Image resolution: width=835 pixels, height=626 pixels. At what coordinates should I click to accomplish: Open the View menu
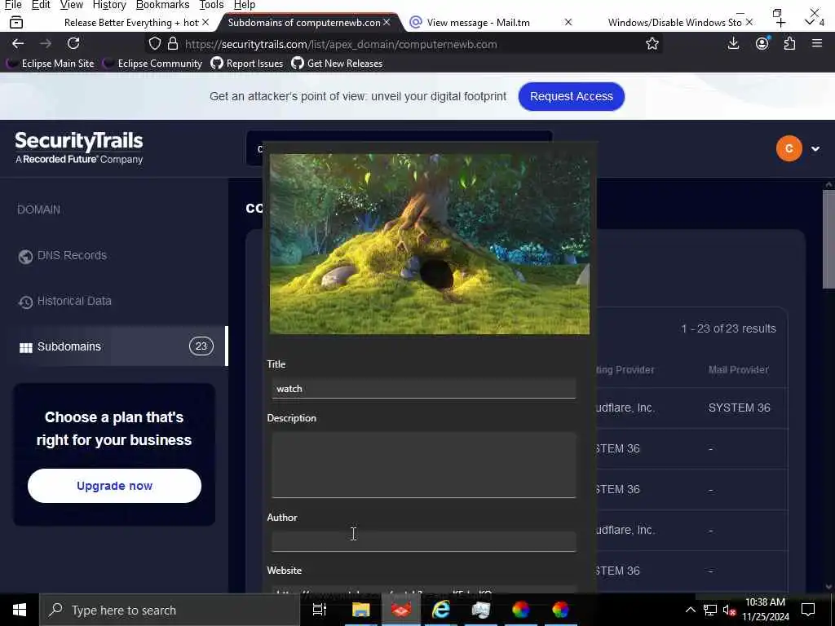pyautogui.click(x=72, y=5)
